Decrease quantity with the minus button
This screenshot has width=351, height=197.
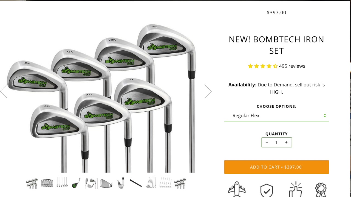(267, 142)
